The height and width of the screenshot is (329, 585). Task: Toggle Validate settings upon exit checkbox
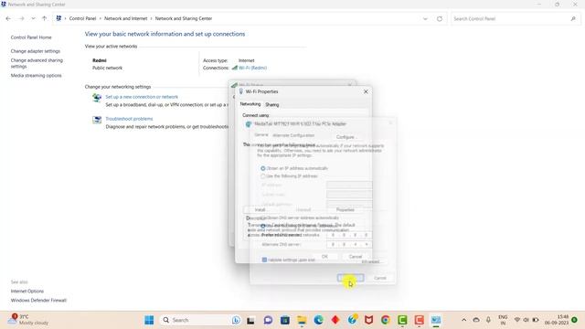[x=264, y=260]
